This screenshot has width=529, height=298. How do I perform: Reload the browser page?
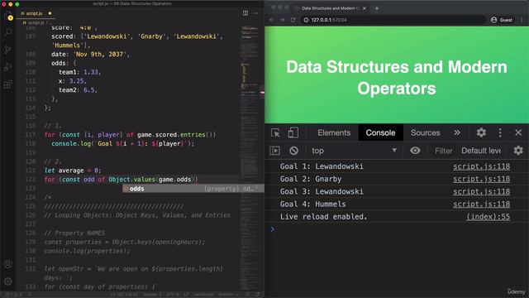click(x=293, y=20)
